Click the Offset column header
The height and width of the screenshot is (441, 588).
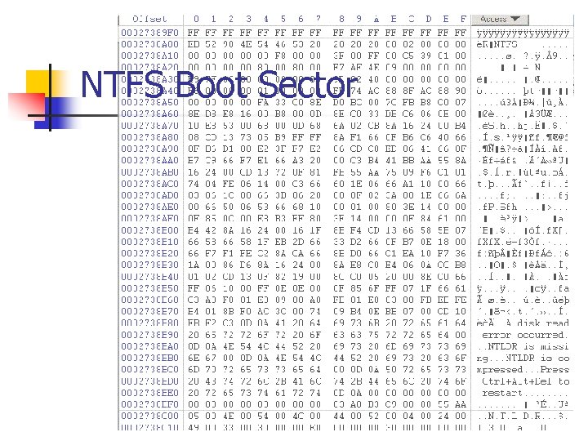(x=149, y=19)
